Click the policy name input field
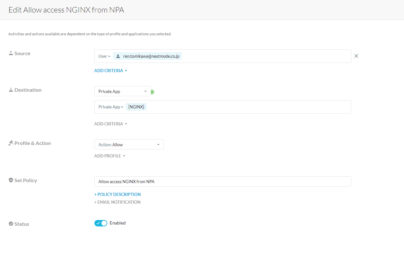This screenshot has height=254, width=404. (223, 182)
